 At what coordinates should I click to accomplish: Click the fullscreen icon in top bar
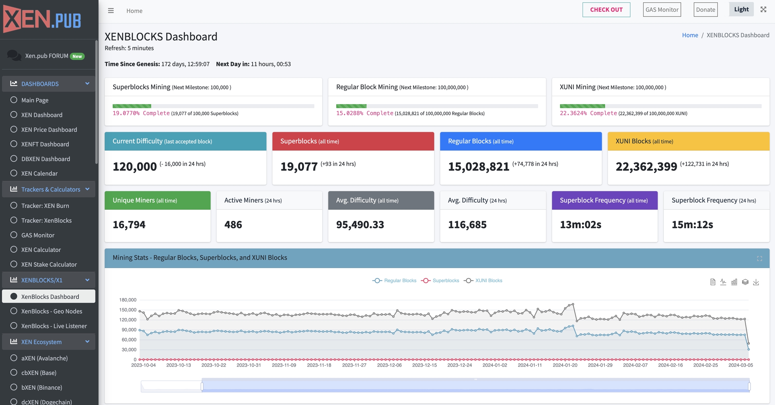pos(763,9)
